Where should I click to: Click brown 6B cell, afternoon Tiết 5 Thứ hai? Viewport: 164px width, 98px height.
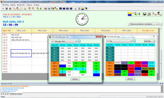63,75
